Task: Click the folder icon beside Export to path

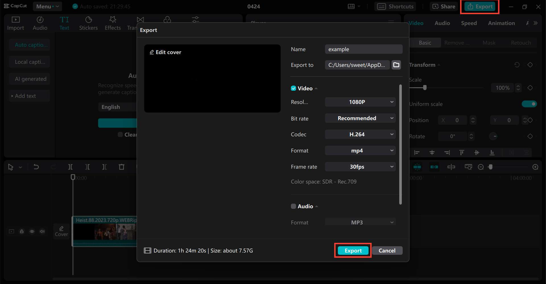Action: pos(396,65)
